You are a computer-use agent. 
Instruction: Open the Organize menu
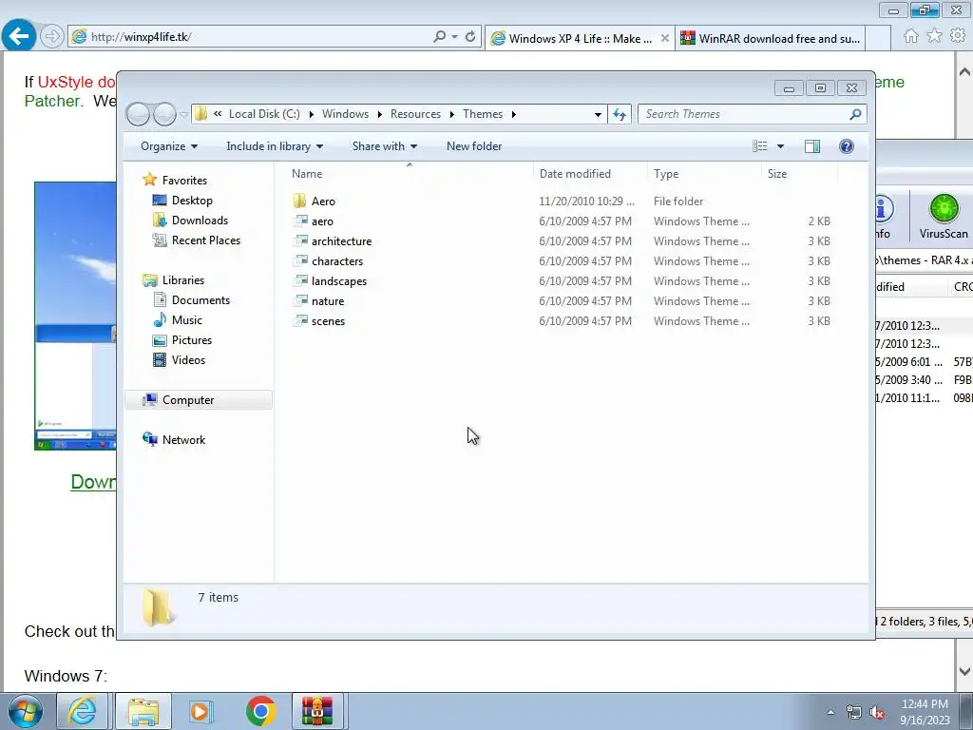(169, 146)
